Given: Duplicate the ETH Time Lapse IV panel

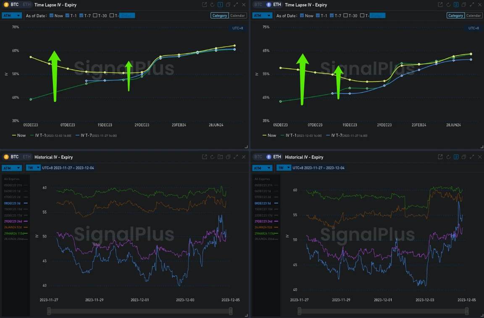Looking at the screenshot, I should tap(464, 5).
